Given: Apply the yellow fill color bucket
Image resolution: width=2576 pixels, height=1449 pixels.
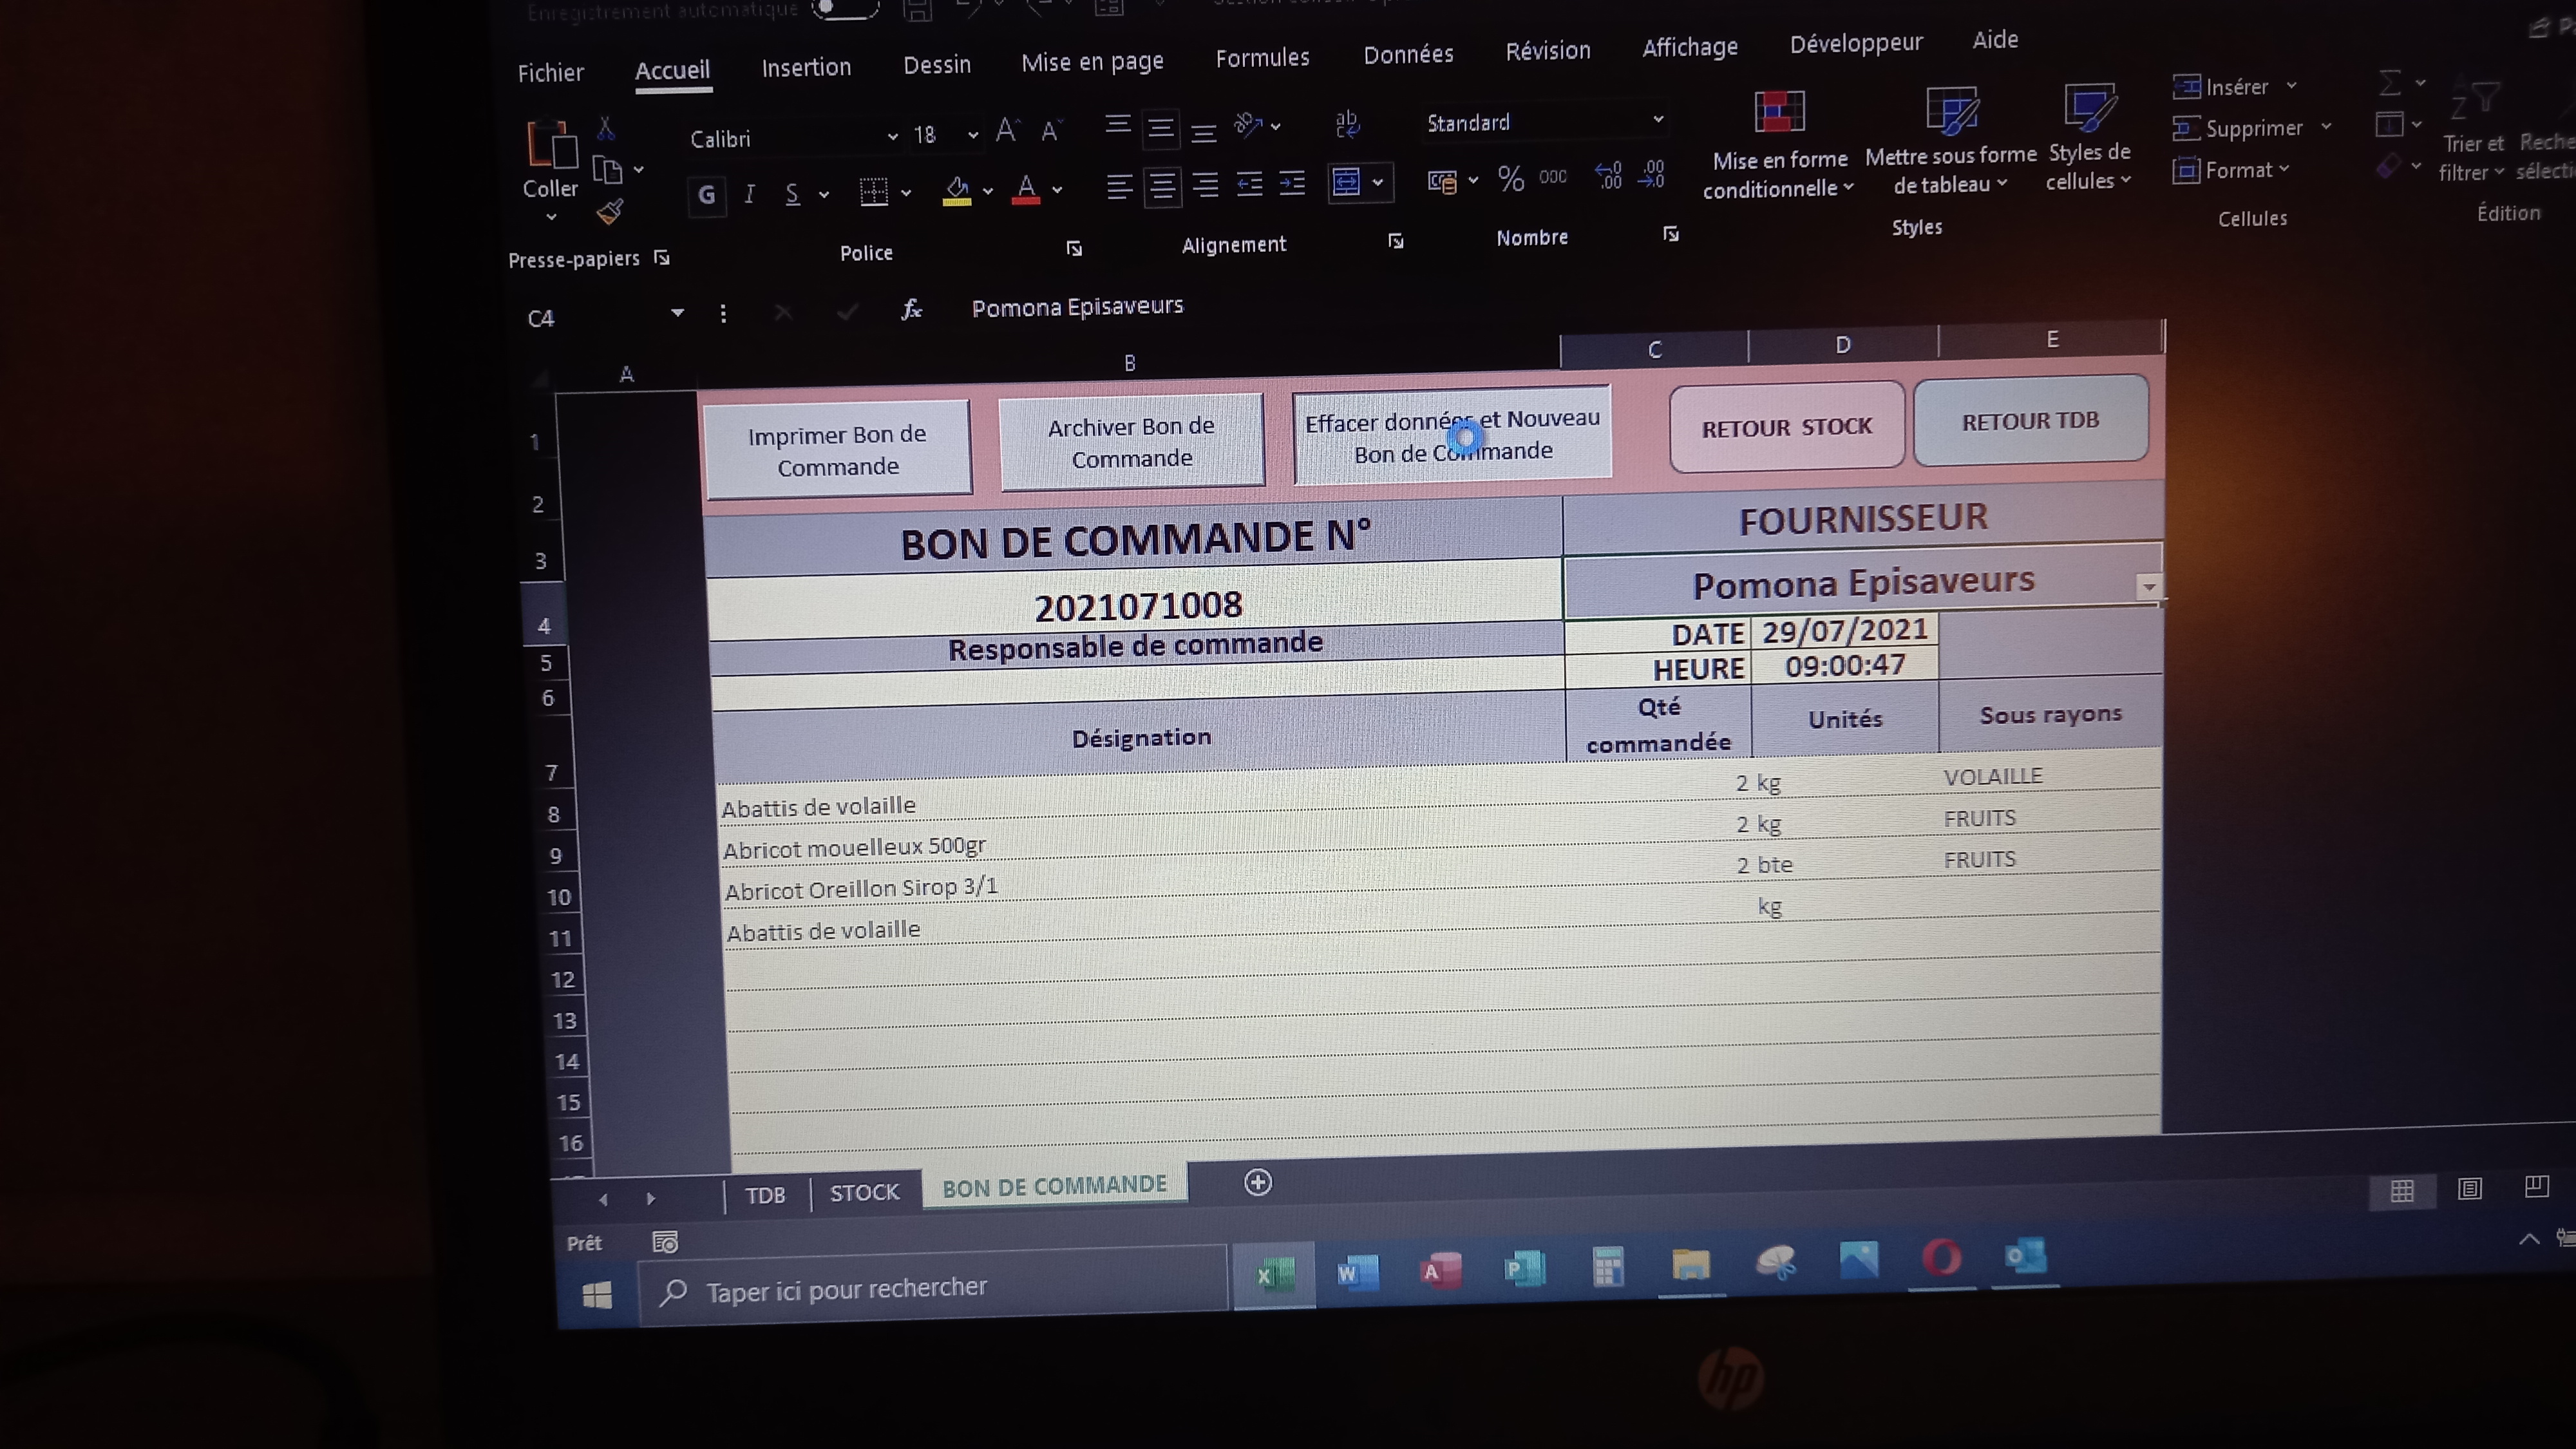Looking at the screenshot, I should 956,190.
